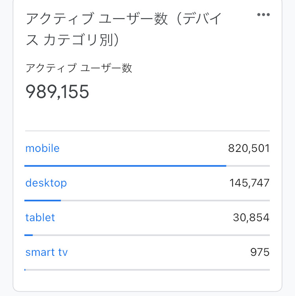295x296 pixels.
Task: Open the card's three-dot more options menu
Action: point(263,15)
